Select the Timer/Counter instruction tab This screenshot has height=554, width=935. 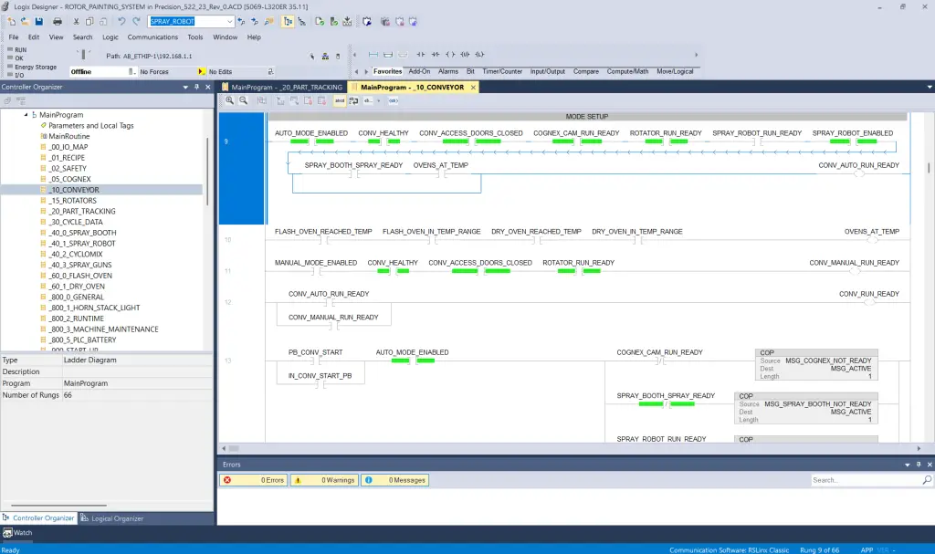[502, 71]
